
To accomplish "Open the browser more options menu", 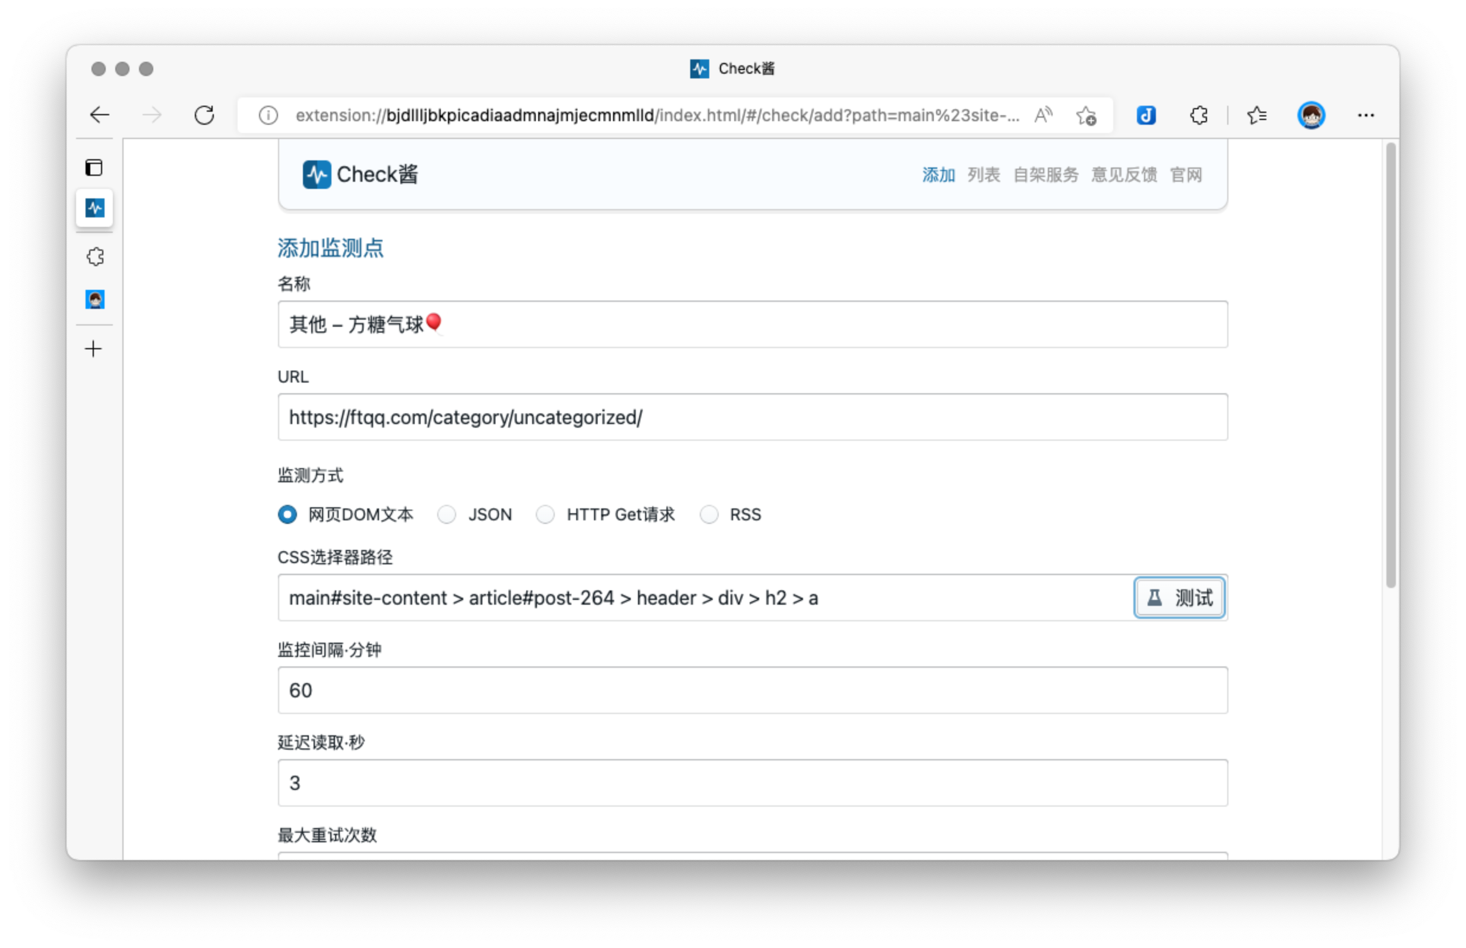I will point(1366,115).
